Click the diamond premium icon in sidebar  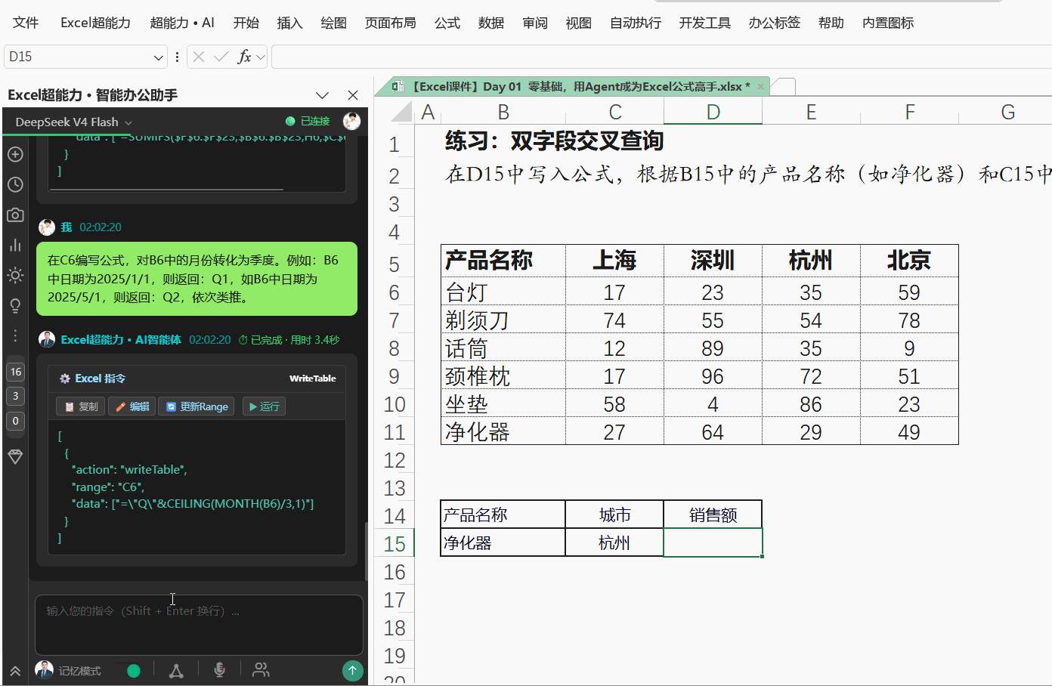pos(15,456)
